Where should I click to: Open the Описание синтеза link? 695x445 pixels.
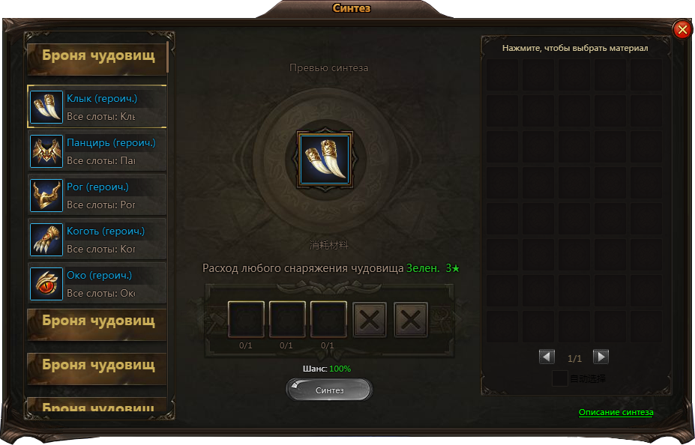tap(616, 412)
